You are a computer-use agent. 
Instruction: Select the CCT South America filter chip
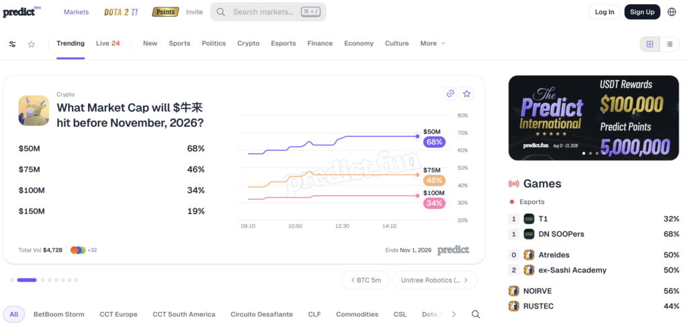tap(184, 314)
